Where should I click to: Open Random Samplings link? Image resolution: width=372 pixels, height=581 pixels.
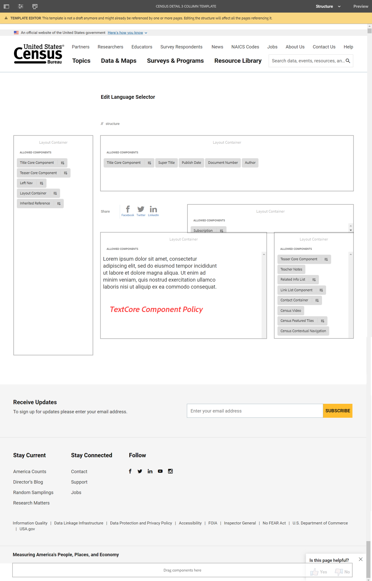tap(33, 492)
